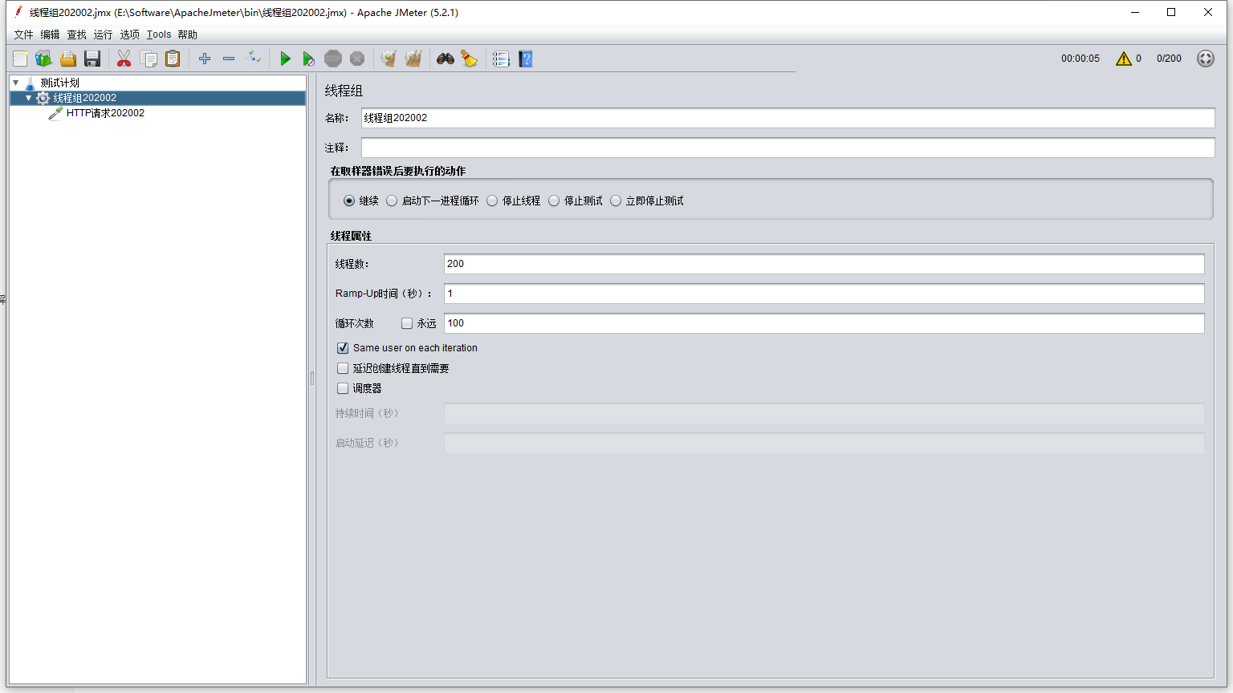The height and width of the screenshot is (693, 1233).
Task: Toggle the 永远 loop checkbox
Action: [x=407, y=323]
